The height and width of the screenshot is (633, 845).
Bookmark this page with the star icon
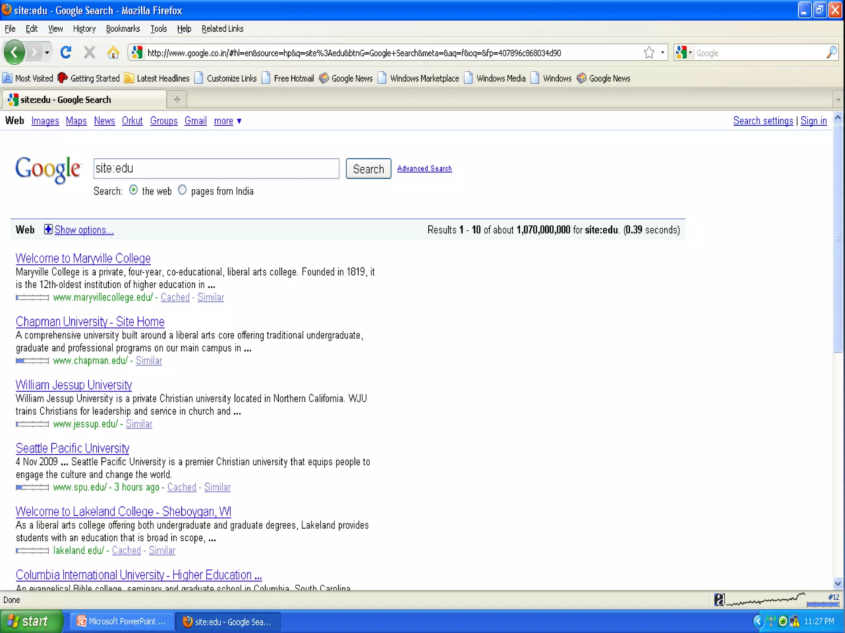coord(649,52)
